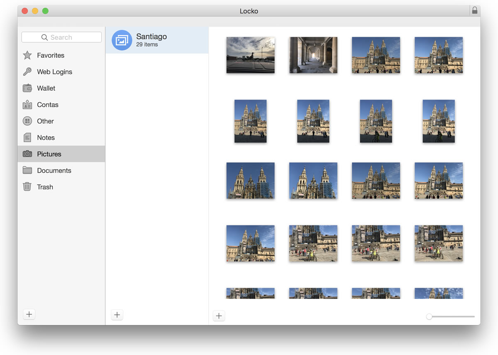Add a new sidebar category with plus
Viewport: 498px width, 355px height.
coord(29,314)
